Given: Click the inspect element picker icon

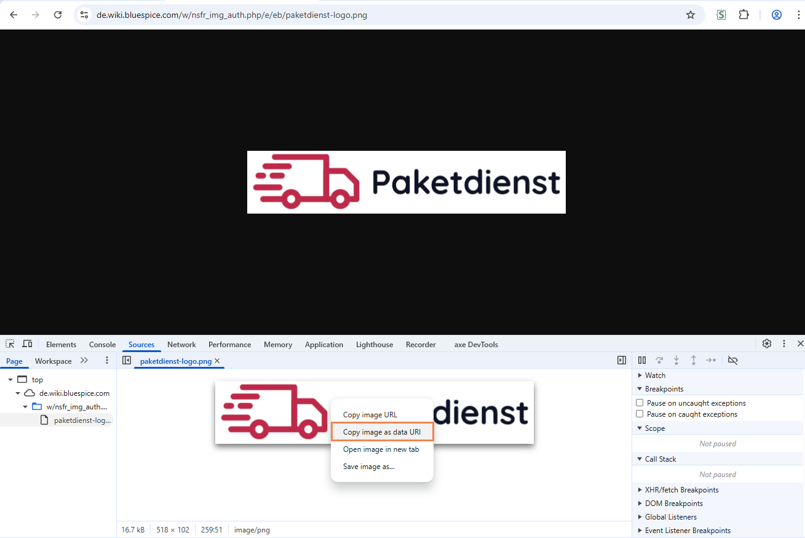Looking at the screenshot, I should pyautogui.click(x=10, y=344).
